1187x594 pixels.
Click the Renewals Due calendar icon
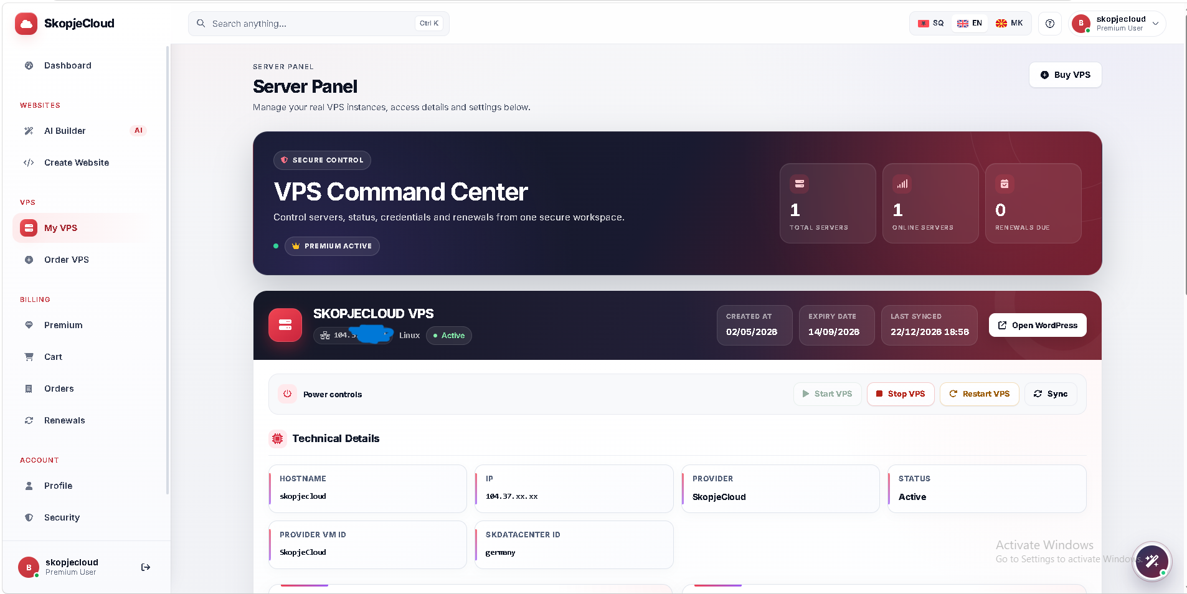point(1005,184)
